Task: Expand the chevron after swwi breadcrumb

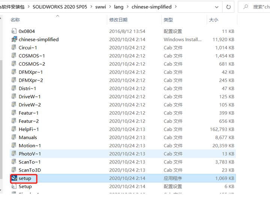Action: (x=110, y=7)
